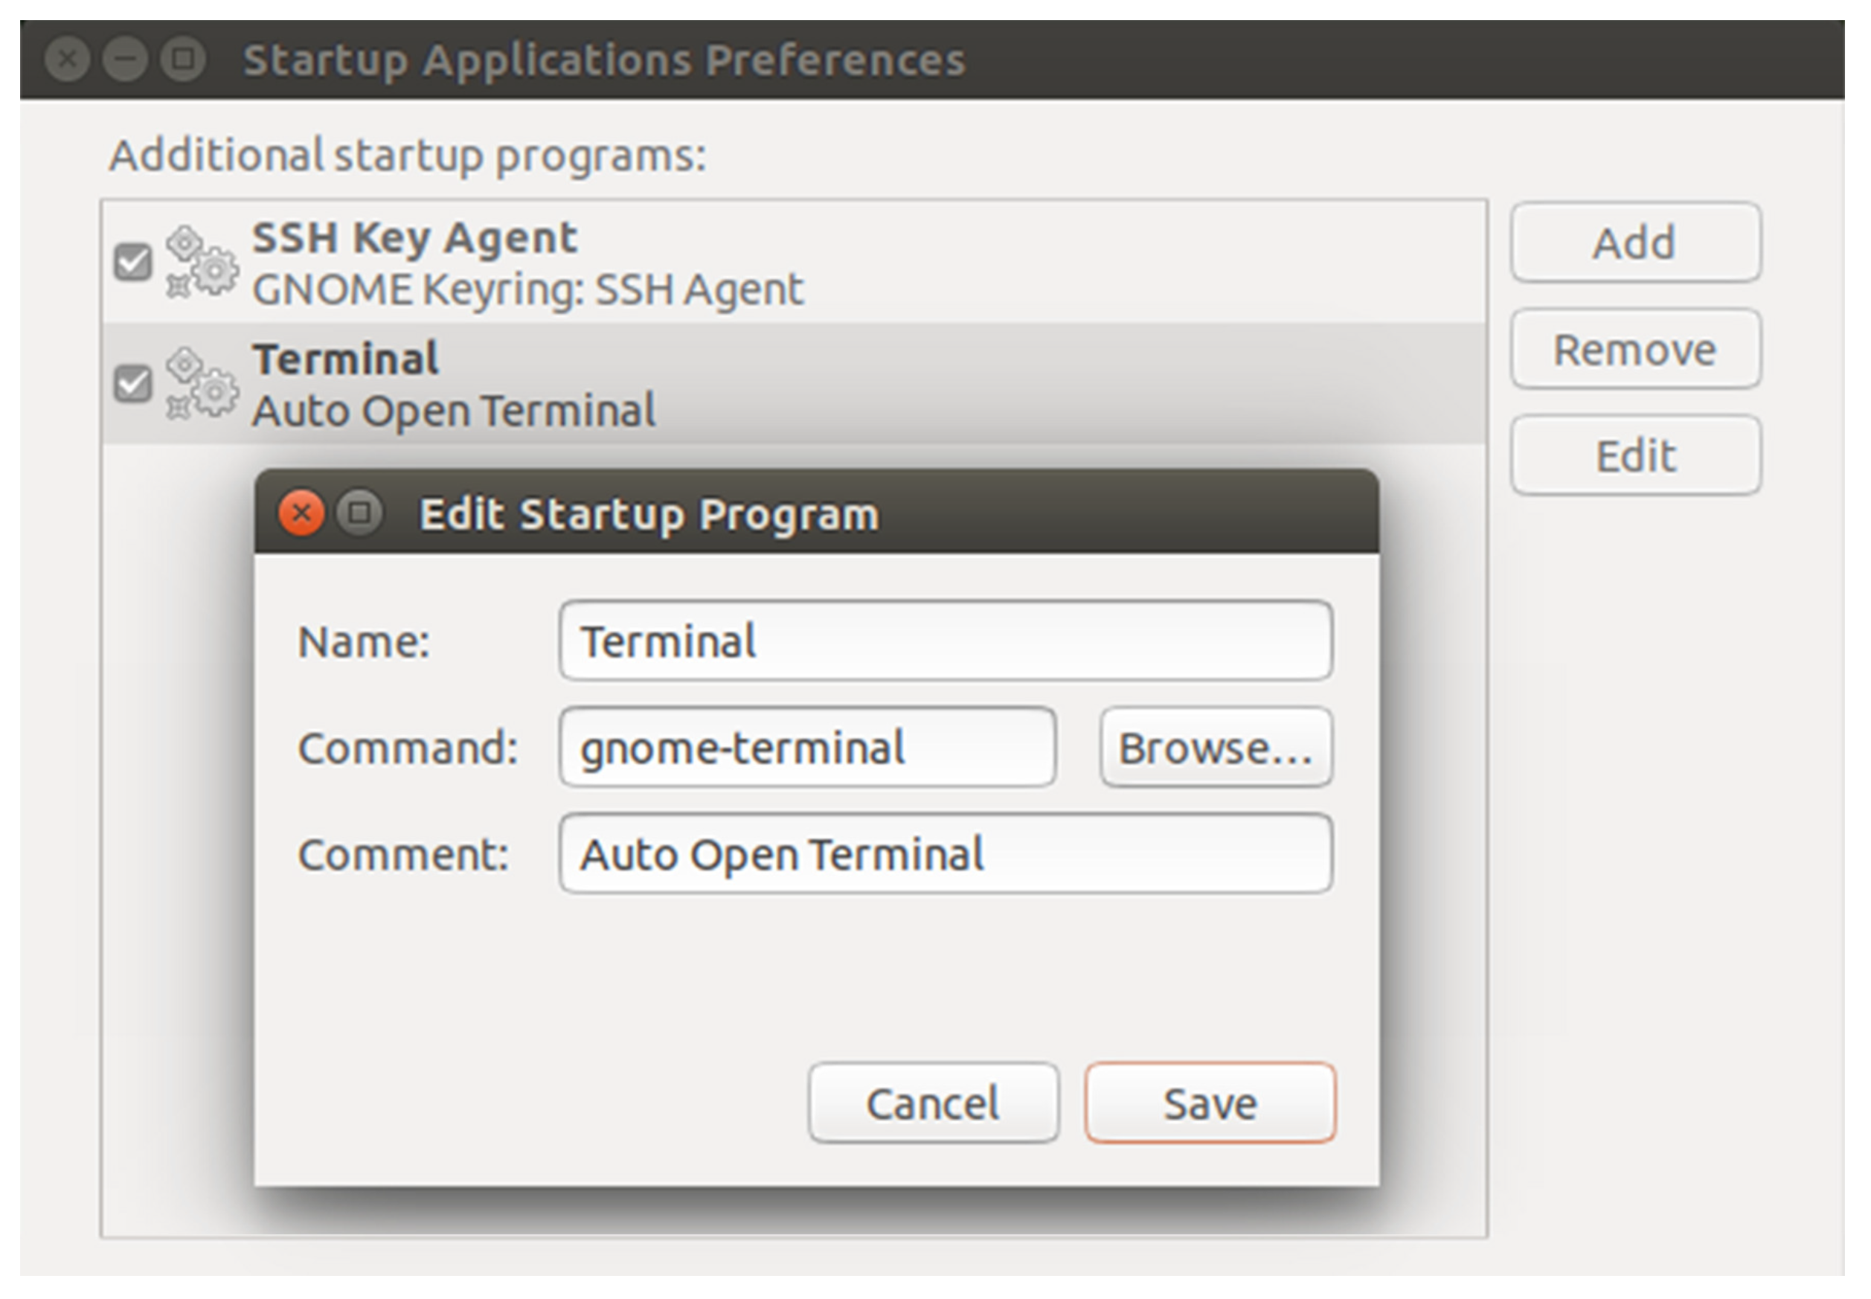Select the GNOME Keyring: SSH Agent row text

pyautogui.click(x=527, y=291)
